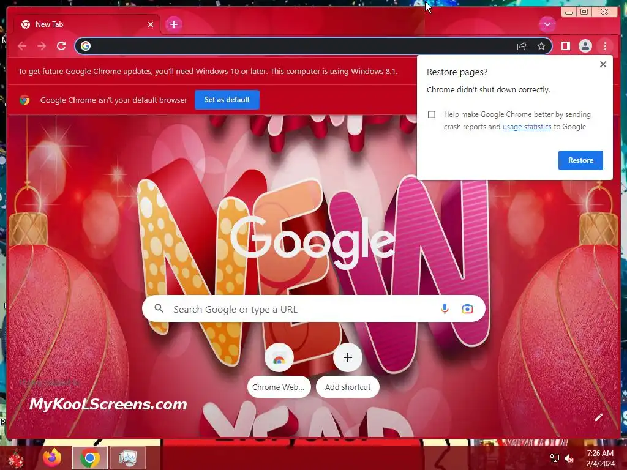Bookmark this tab with the star icon
Screen dimensions: 627x470
click(x=541, y=47)
